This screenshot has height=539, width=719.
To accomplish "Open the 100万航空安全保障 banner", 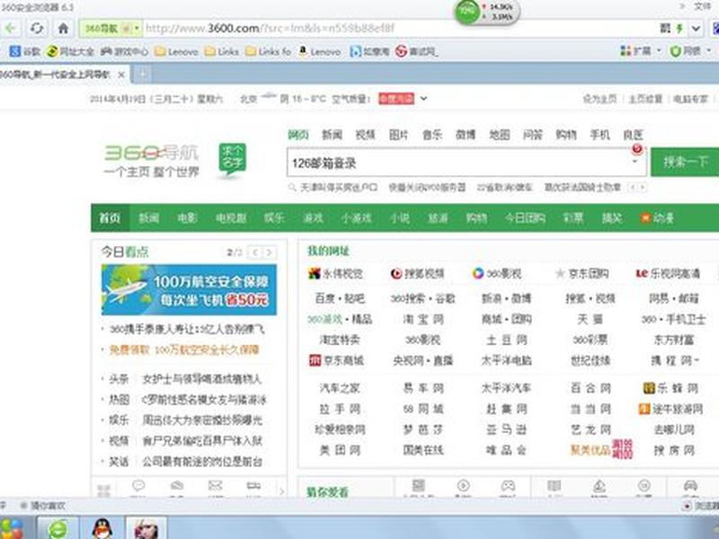I will (189, 289).
